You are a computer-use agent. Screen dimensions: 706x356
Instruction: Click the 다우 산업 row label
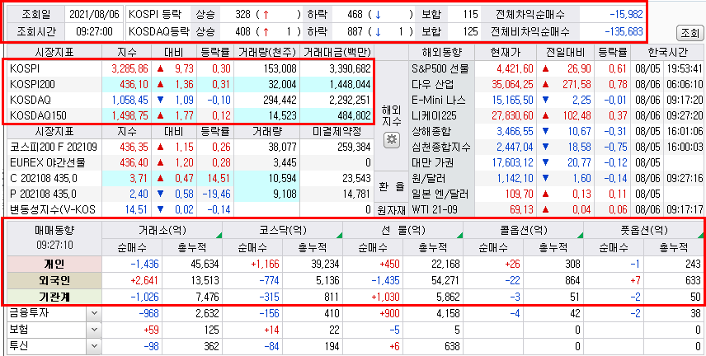(x=433, y=84)
